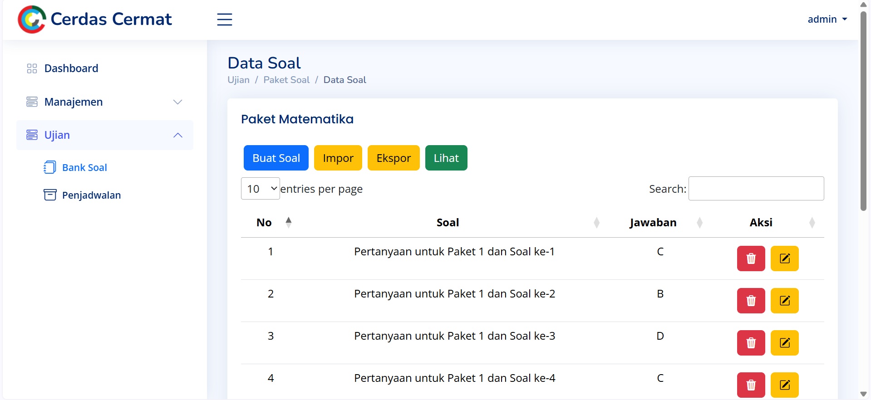Click the Cerdas Cermat brand title
This screenshot has width=871, height=400.
(111, 20)
